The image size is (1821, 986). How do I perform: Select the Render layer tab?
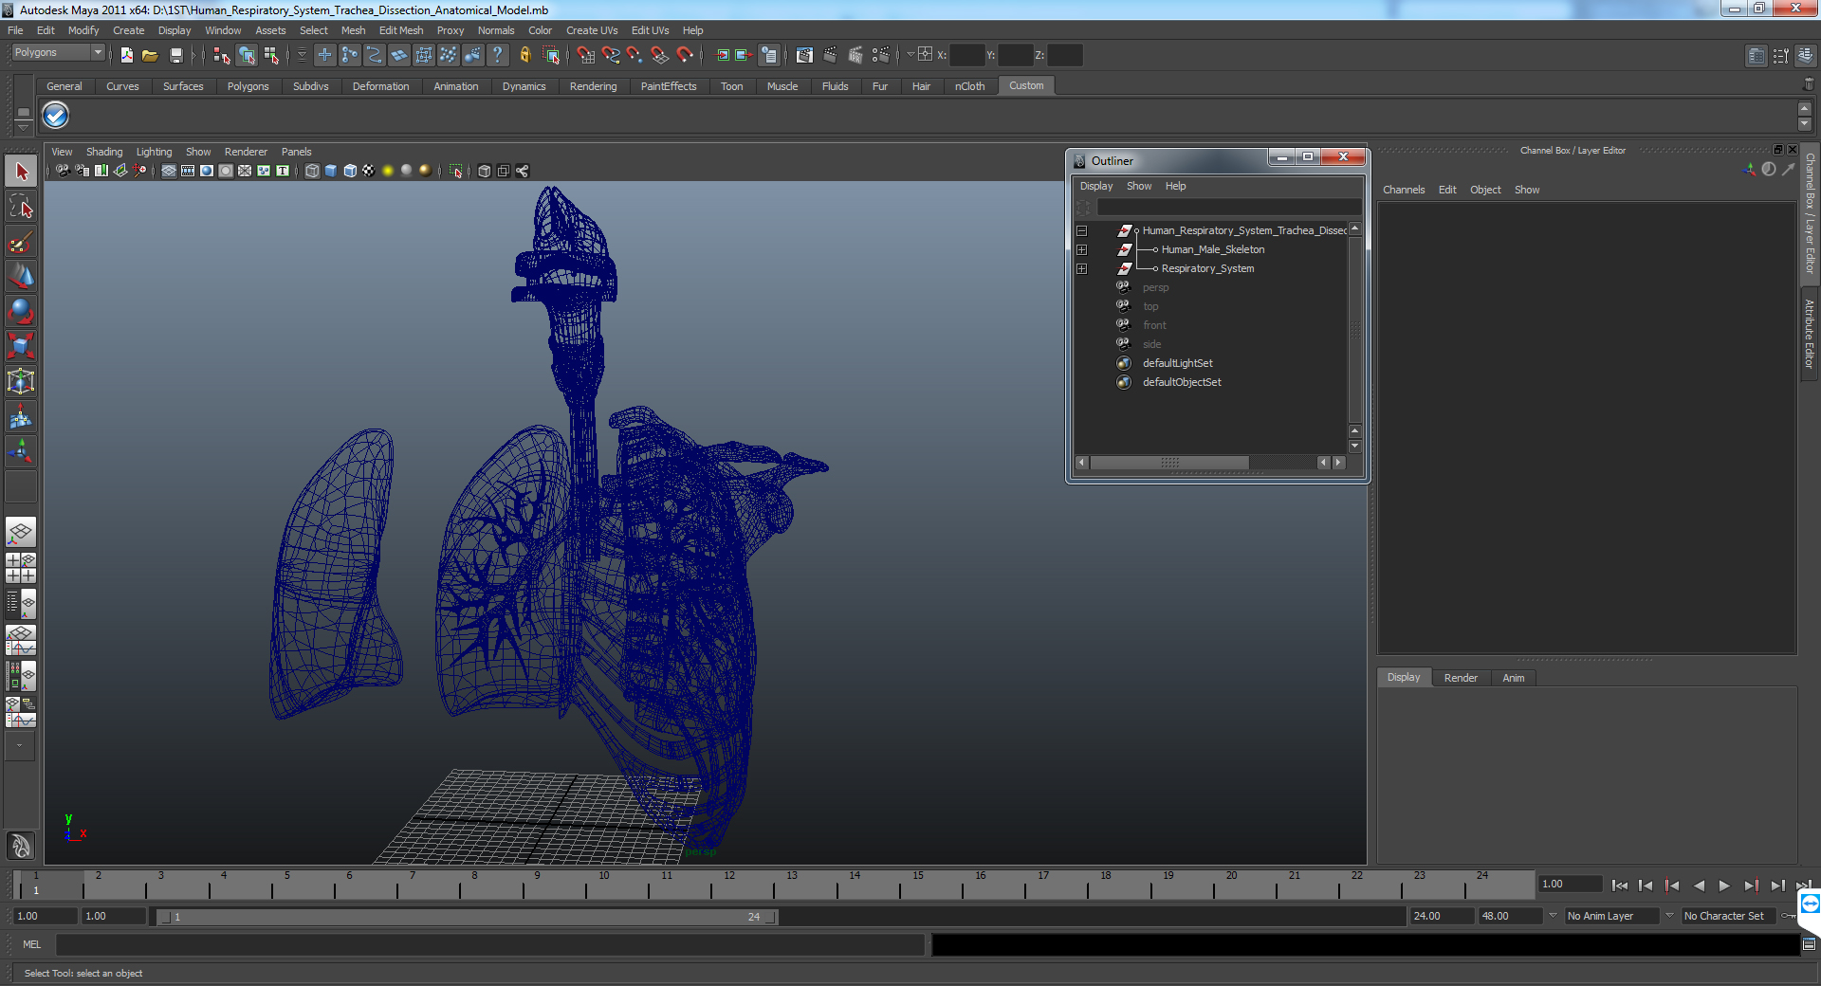point(1461,678)
